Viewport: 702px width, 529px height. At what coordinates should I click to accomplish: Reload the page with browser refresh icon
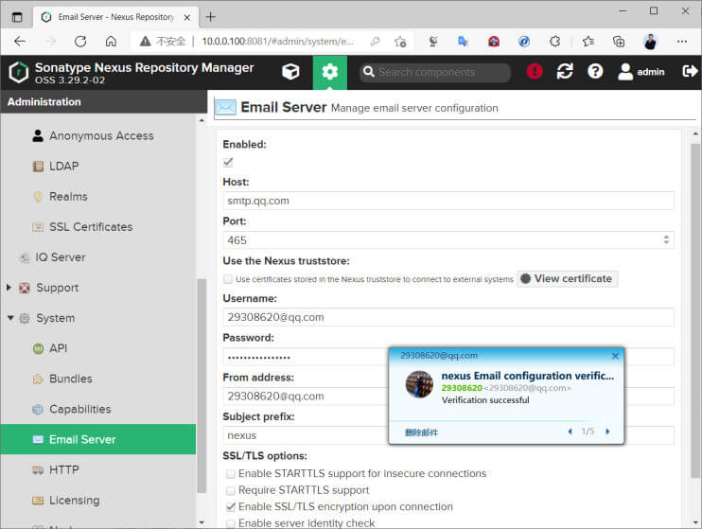coord(80,42)
